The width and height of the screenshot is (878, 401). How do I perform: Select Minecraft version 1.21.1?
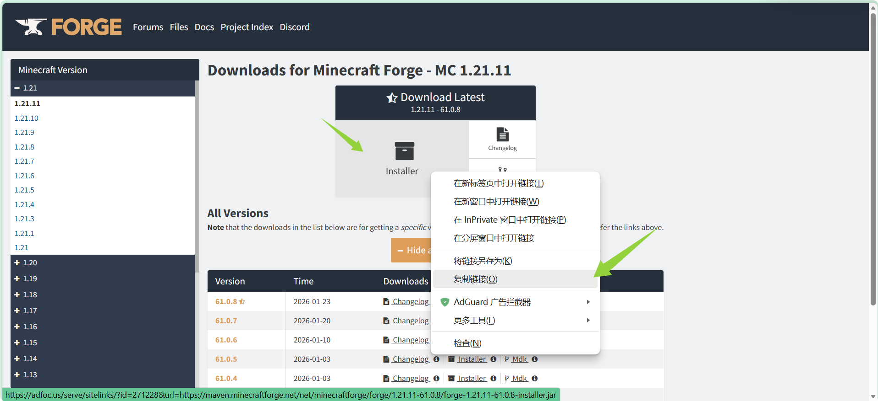coord(24,233)
